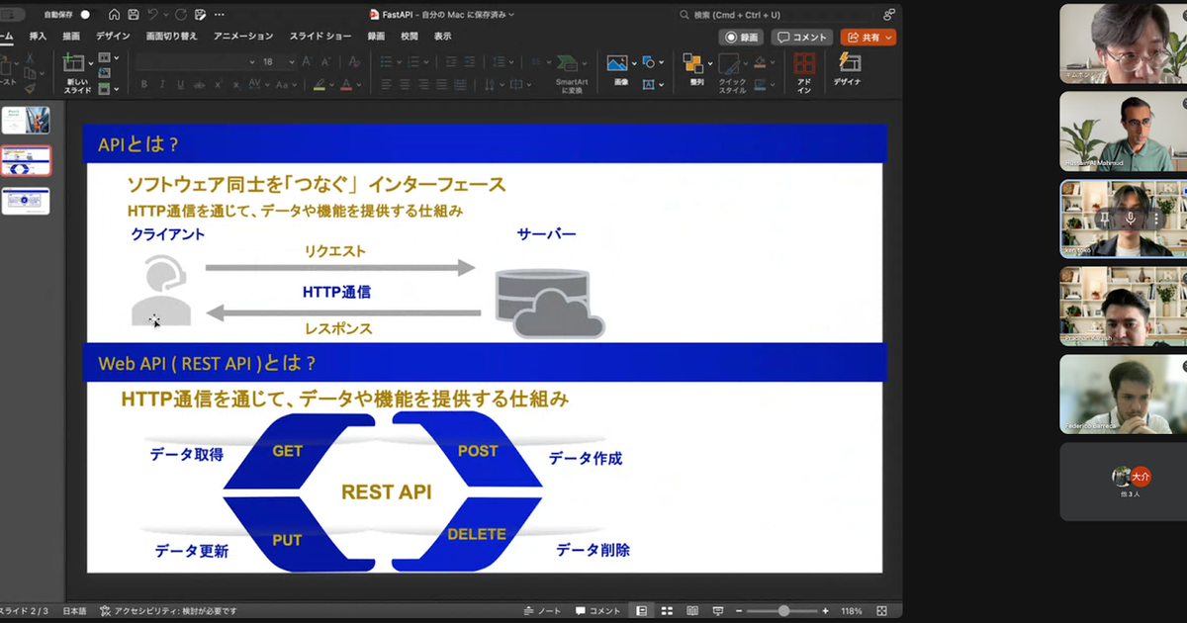This screenshot has height=623, width=1187.
Task: Insert a text box
Action: (x=648, y=85)
